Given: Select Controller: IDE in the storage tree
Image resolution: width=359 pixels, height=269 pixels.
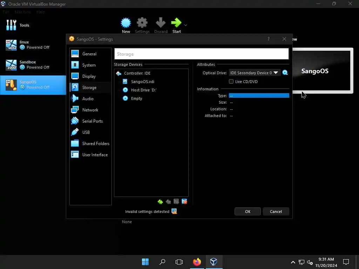Looking at the screenshot, I should [137, 73].
